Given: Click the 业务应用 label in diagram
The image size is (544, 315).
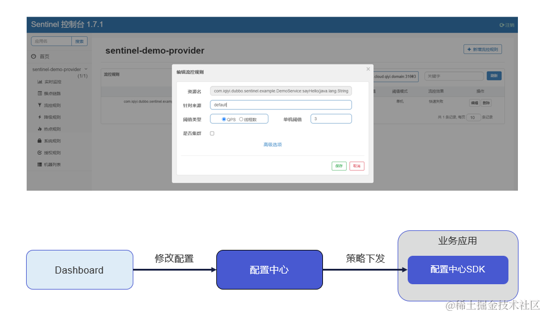Looking at the screenshot, I should 457,241.
